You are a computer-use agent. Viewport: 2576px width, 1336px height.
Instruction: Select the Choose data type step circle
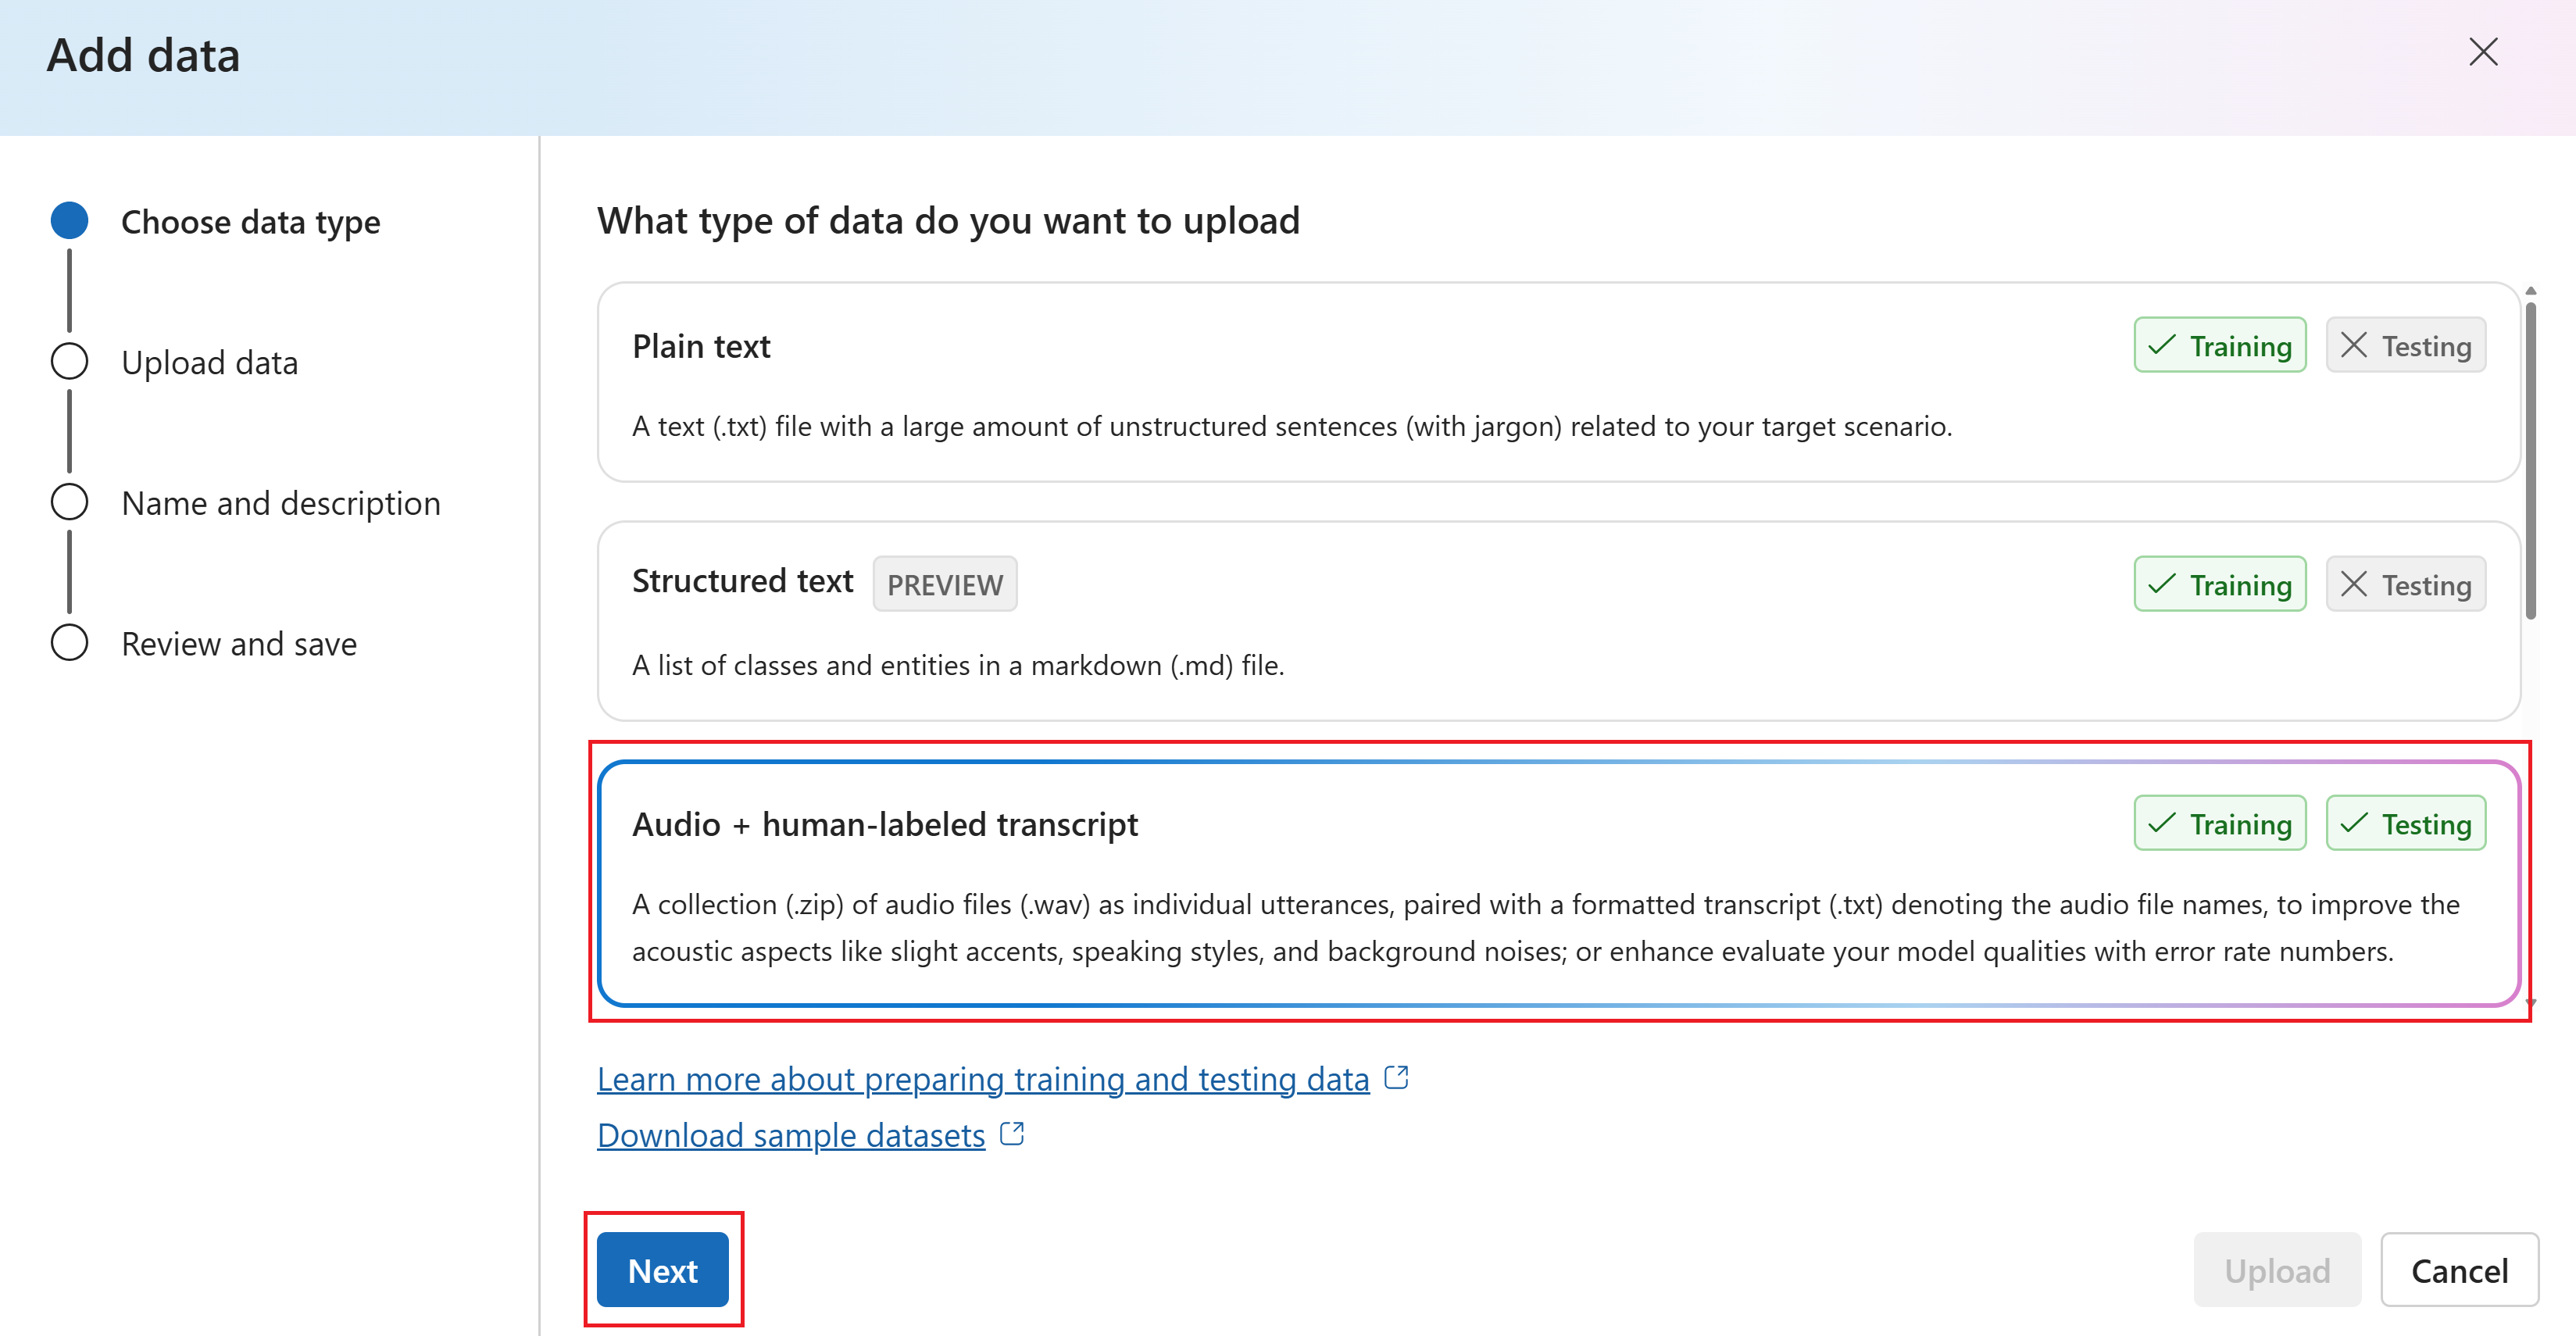tap(69, 221)
